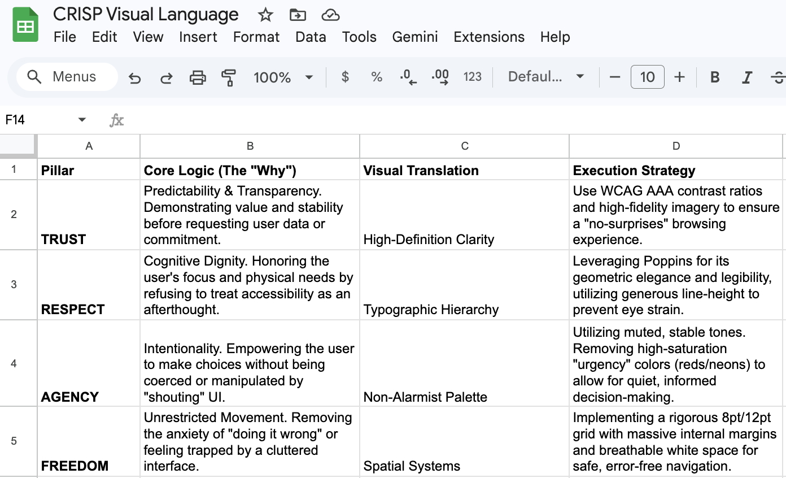This screenshot has width=786, height=478.
Task: Star the CRISP Visual Language document
Action: tap(265, 15)
